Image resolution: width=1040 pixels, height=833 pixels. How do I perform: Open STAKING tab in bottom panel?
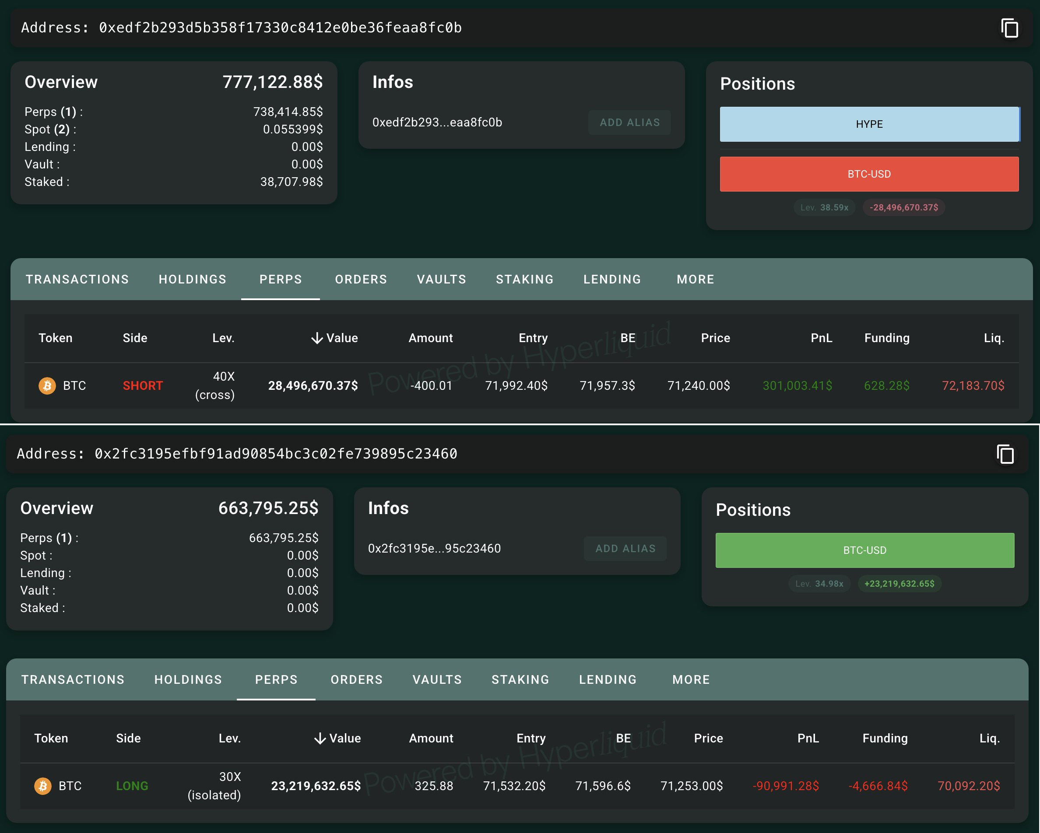[520, 679]
